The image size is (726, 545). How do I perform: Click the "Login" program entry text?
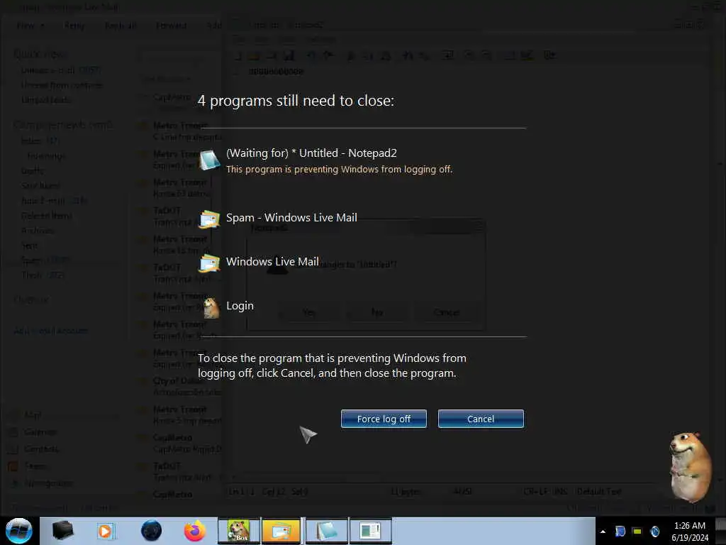click(x=240, y=305)
